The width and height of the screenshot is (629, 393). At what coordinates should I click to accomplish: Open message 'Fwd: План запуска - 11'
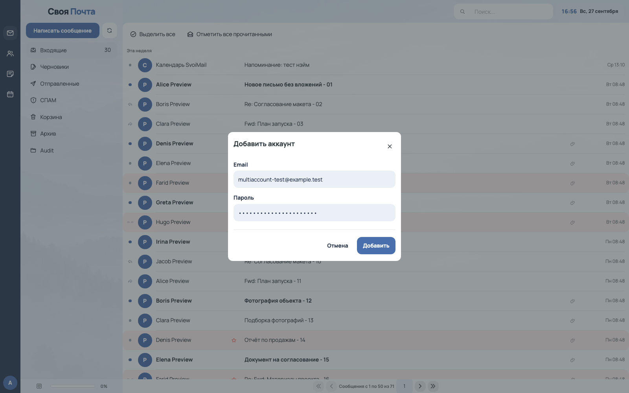tap(273, 281)
